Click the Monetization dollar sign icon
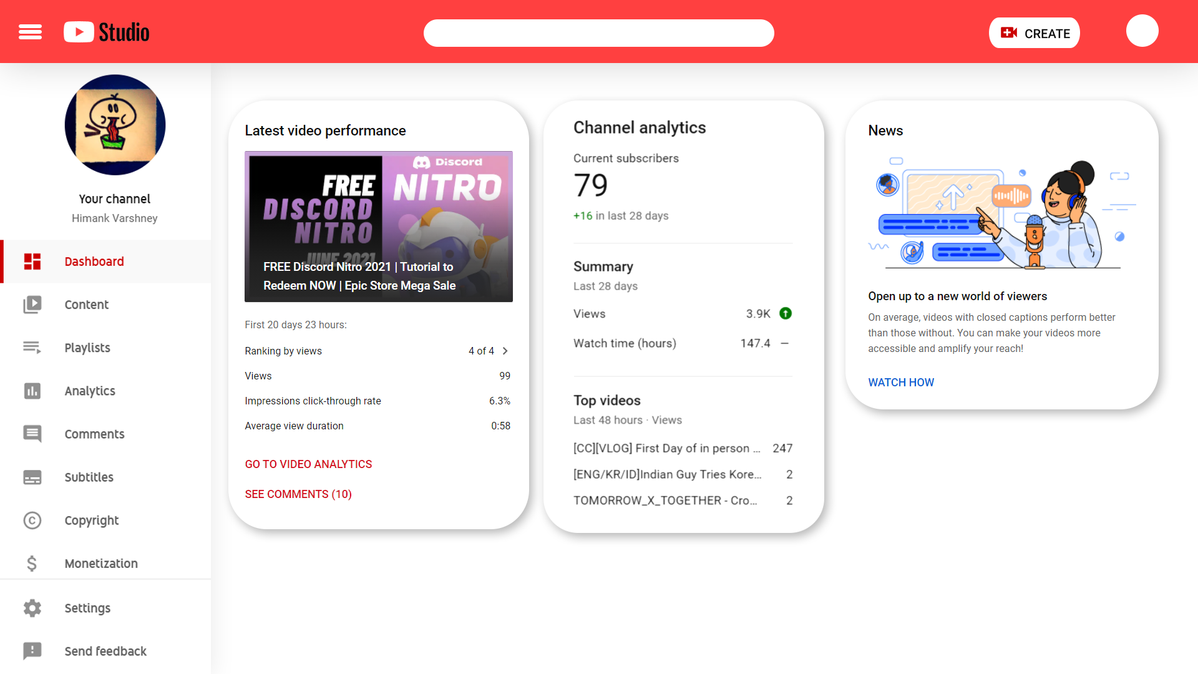 coord(32,564)
